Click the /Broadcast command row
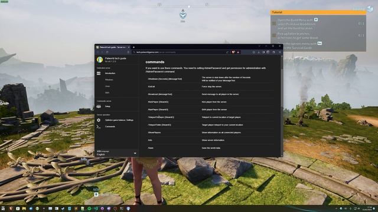The width and height of the screenshot is (378, 212). [x=210, y=94]
